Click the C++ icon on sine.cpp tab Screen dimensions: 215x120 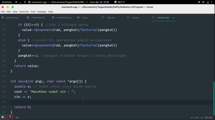coord(128,17)
